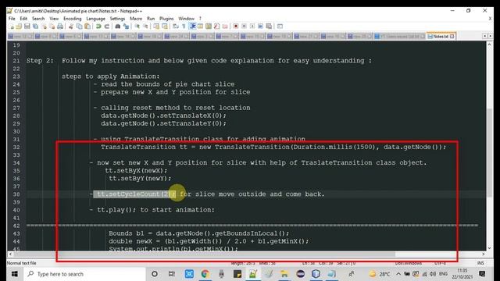Click the horizontal scrollbar thumb
The height and width of the screenshot is (281, 500).
(x=204, y=254)
